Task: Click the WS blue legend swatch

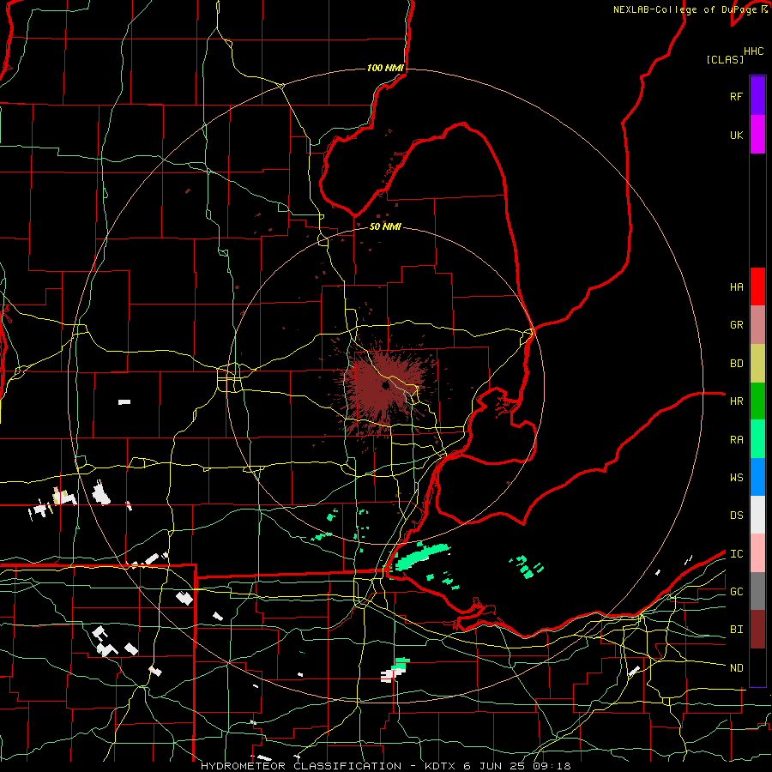Action: pyautogui.click(x=757, y=477)
